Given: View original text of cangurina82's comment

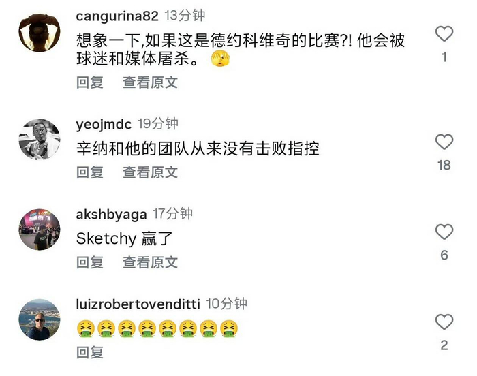Looking at the screenshot, I should coord(151,82).
